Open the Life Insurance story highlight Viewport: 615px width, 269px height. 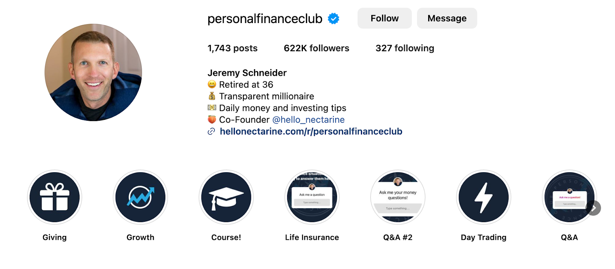tap(312, 197)
